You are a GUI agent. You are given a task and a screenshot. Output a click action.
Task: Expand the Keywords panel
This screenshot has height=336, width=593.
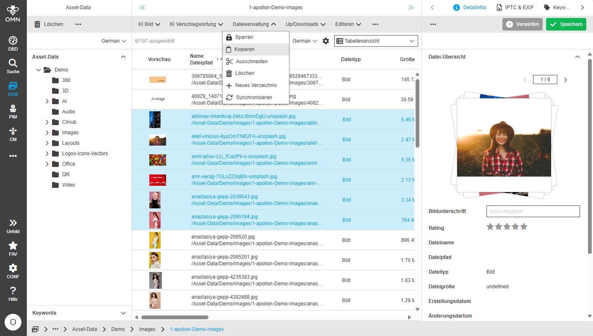pyautogui.click(x=123, y=313)
